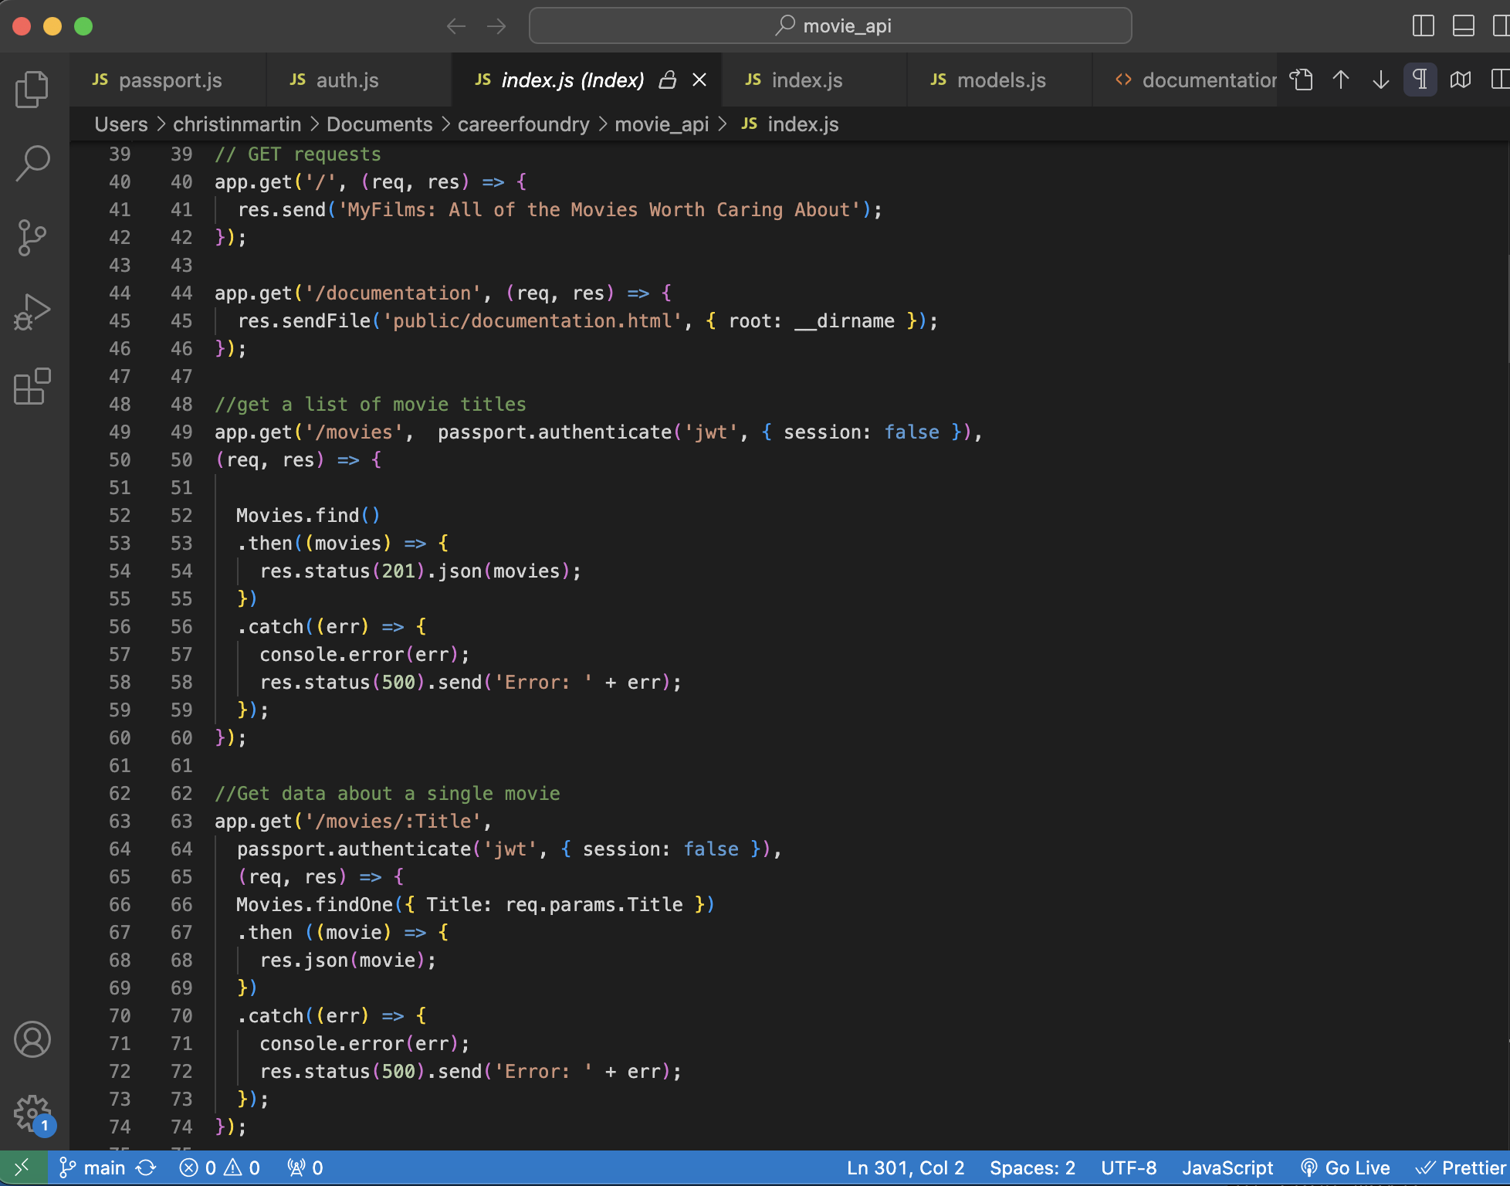Click the Open File icon in diff toolbar
This screenshot has width=1510, height=1186.
point(1302,80)
